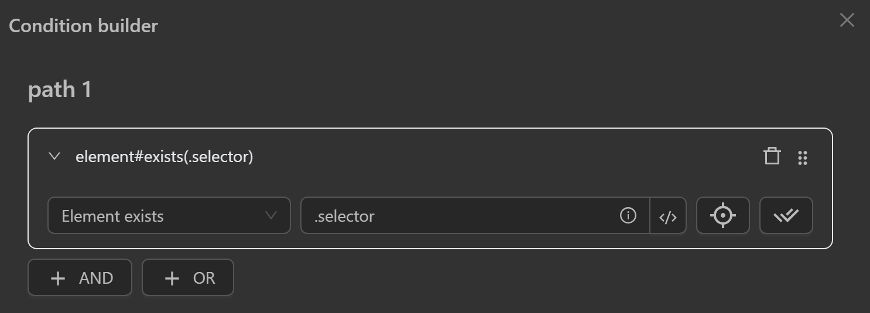This screenshot has height=313, width=870.
Task: Click the info icon in selector field
Action: 628,216
